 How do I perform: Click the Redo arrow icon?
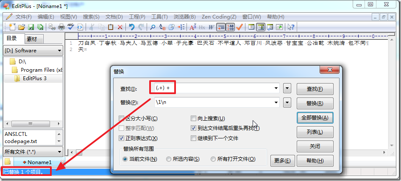[x=141, y=27]
